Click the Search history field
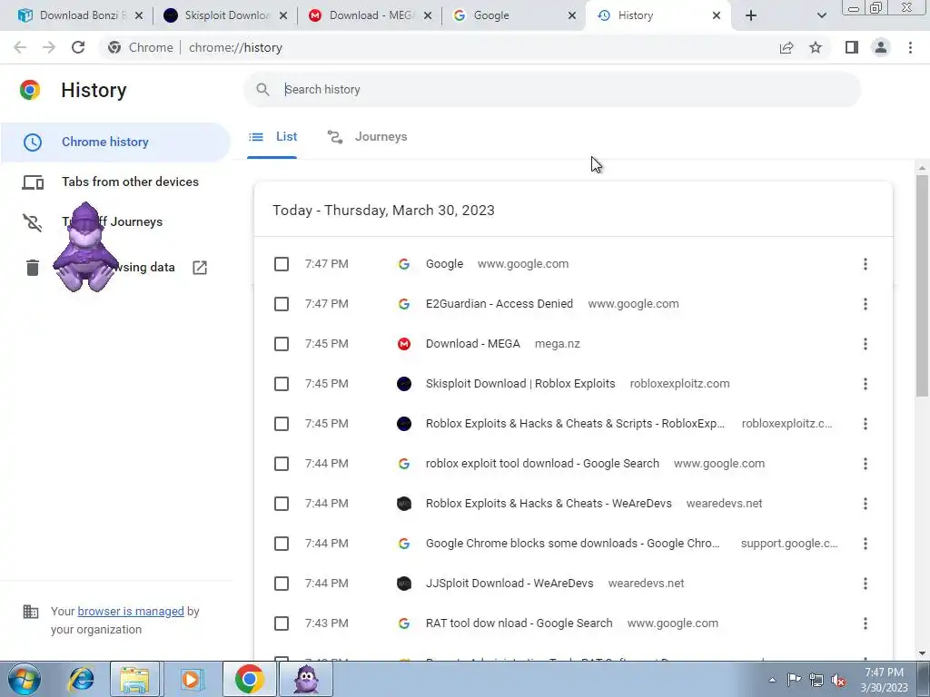 552,90
